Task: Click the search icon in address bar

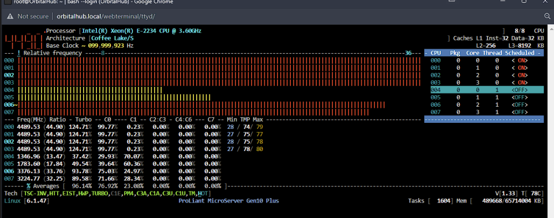Action: click(x=547, y=16)
